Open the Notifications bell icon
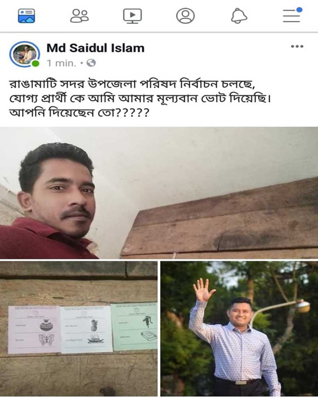This screenshot has height=398, width=318. click(239, 16)
